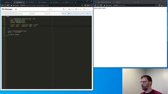The height and width of the screenshot is (94, 168).
Task: Click Not secure warning in right browser
Action: pos(108,5)
